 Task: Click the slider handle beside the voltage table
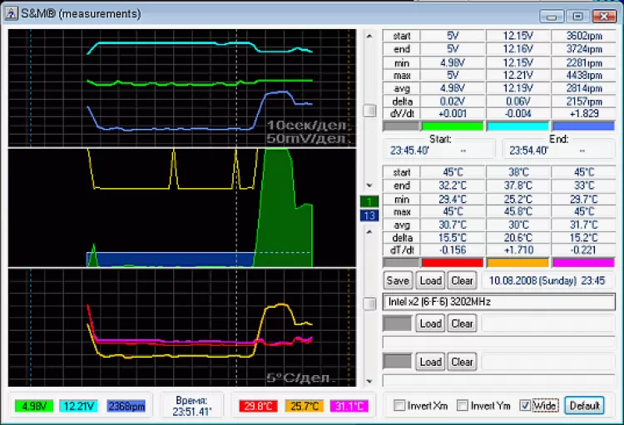(369, 111)
